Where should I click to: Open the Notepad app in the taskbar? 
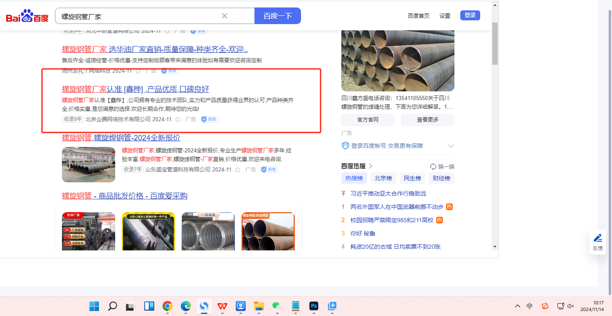pos(296,306)
